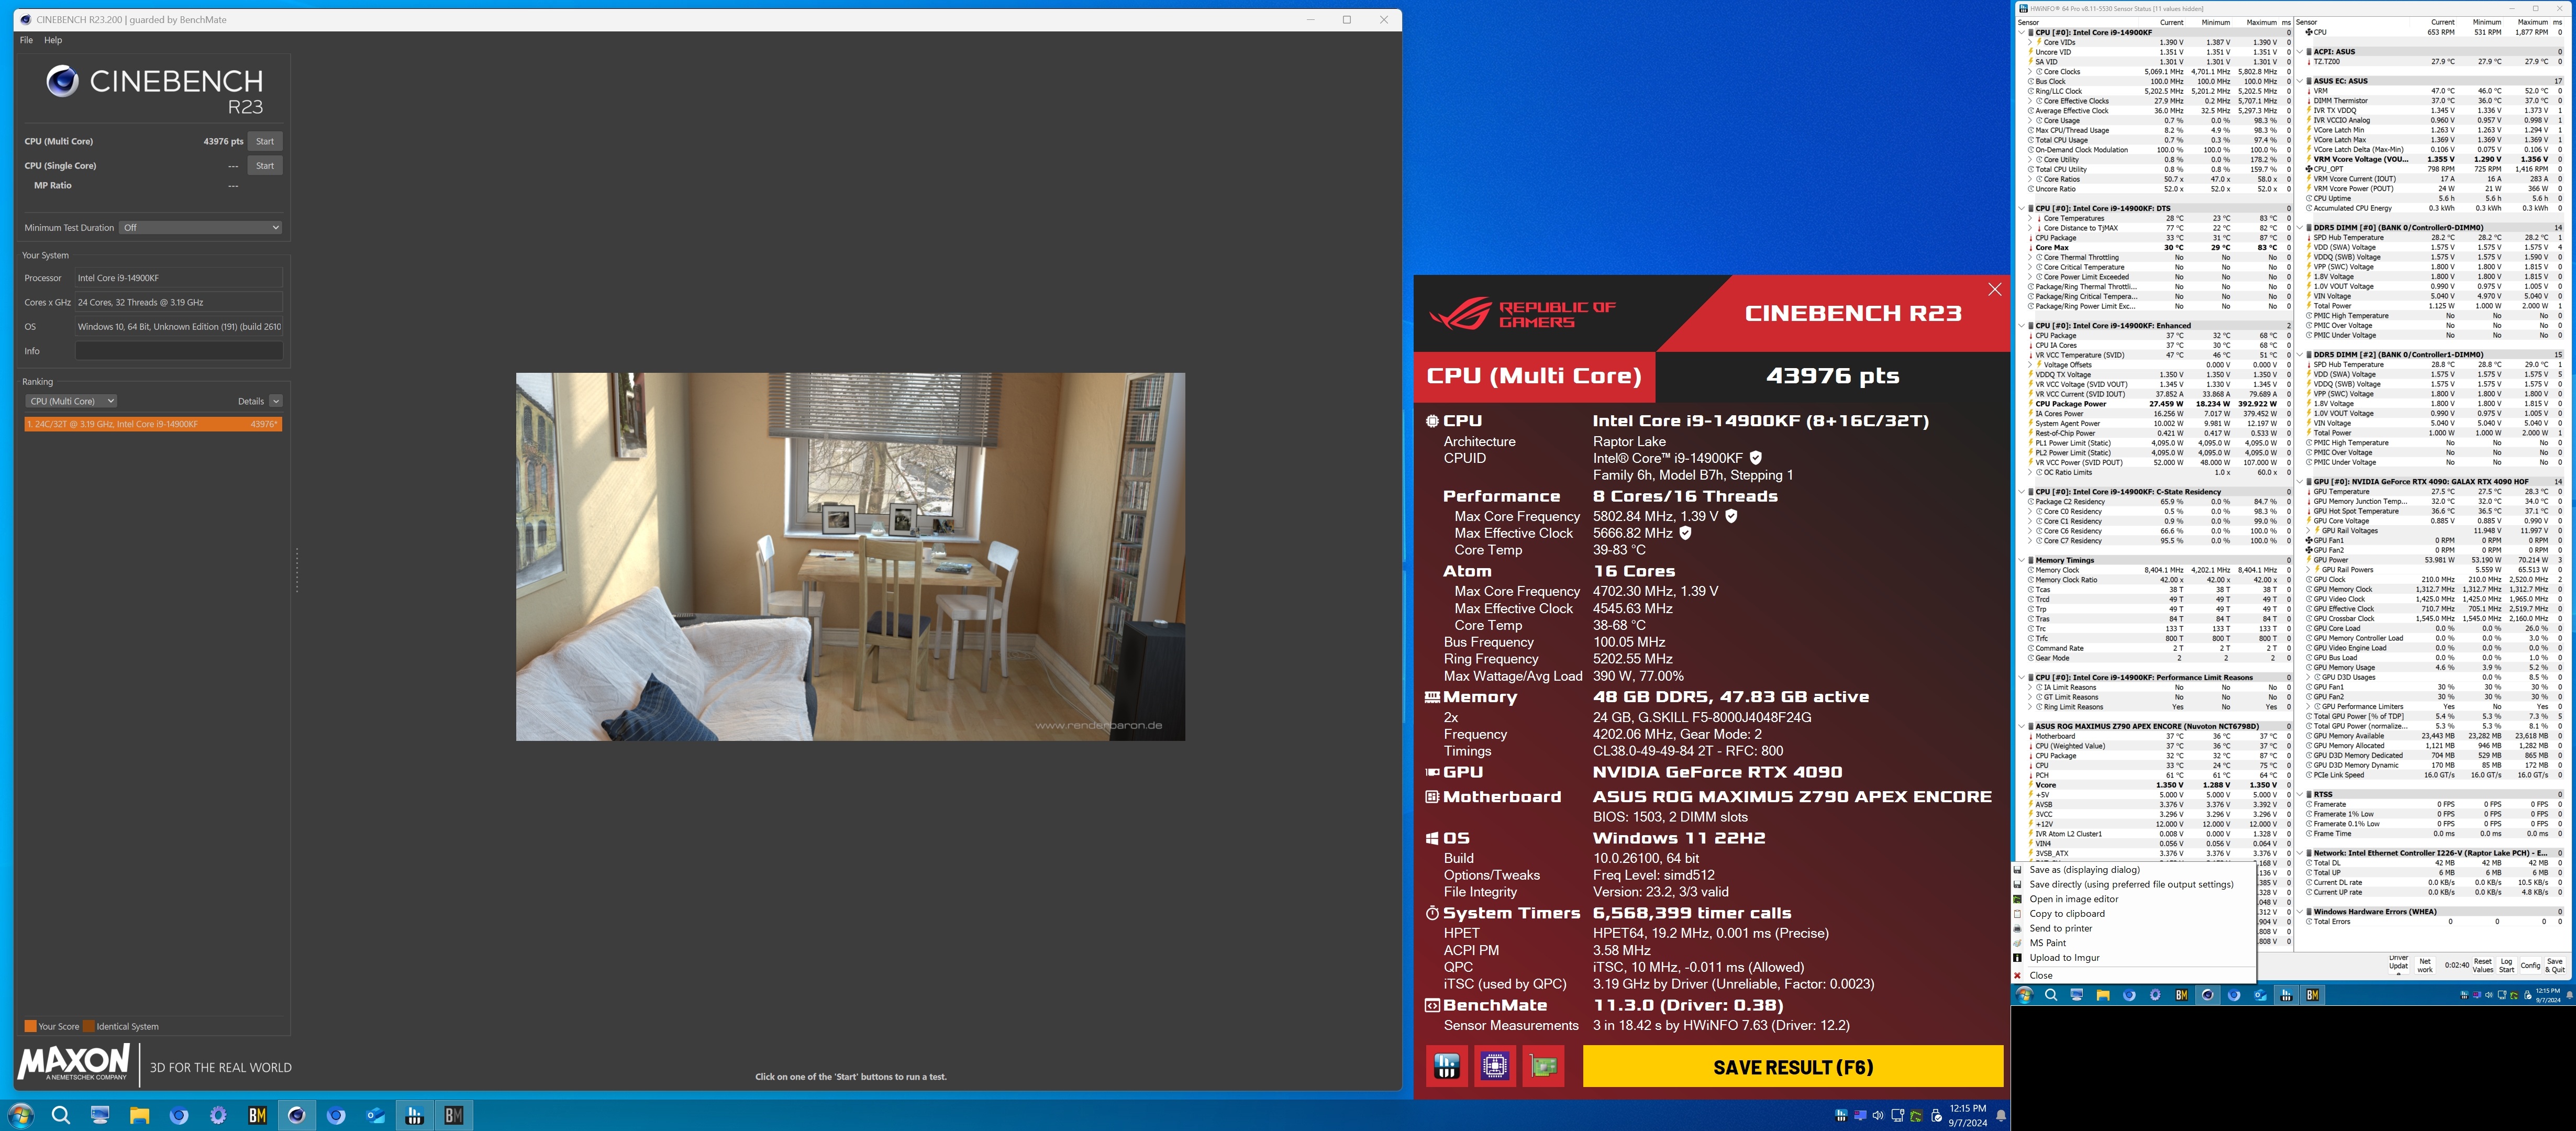Screen dimensions: 2576x1131
Task: Collapse the GPU [#0] NVIDIA GeForce RTX 4090 group
Action: pyautogui.click(x=2299, y=482)
